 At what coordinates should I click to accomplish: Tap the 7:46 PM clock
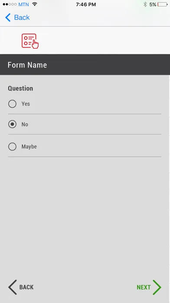coord(86,4)
